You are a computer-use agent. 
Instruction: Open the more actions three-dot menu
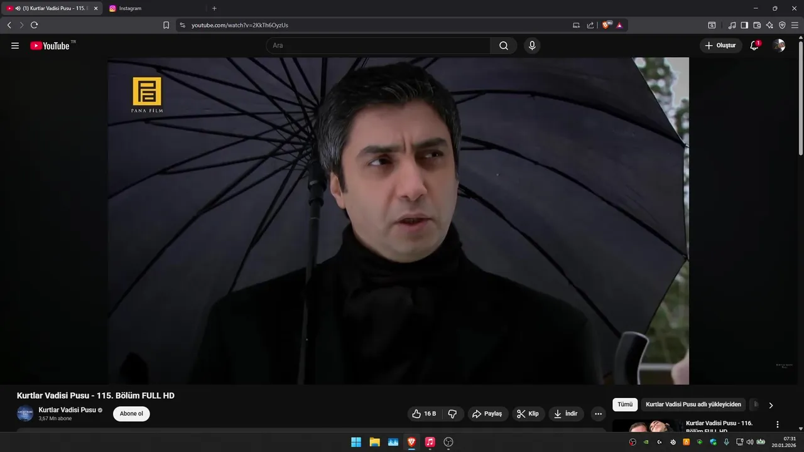point(598,414)
